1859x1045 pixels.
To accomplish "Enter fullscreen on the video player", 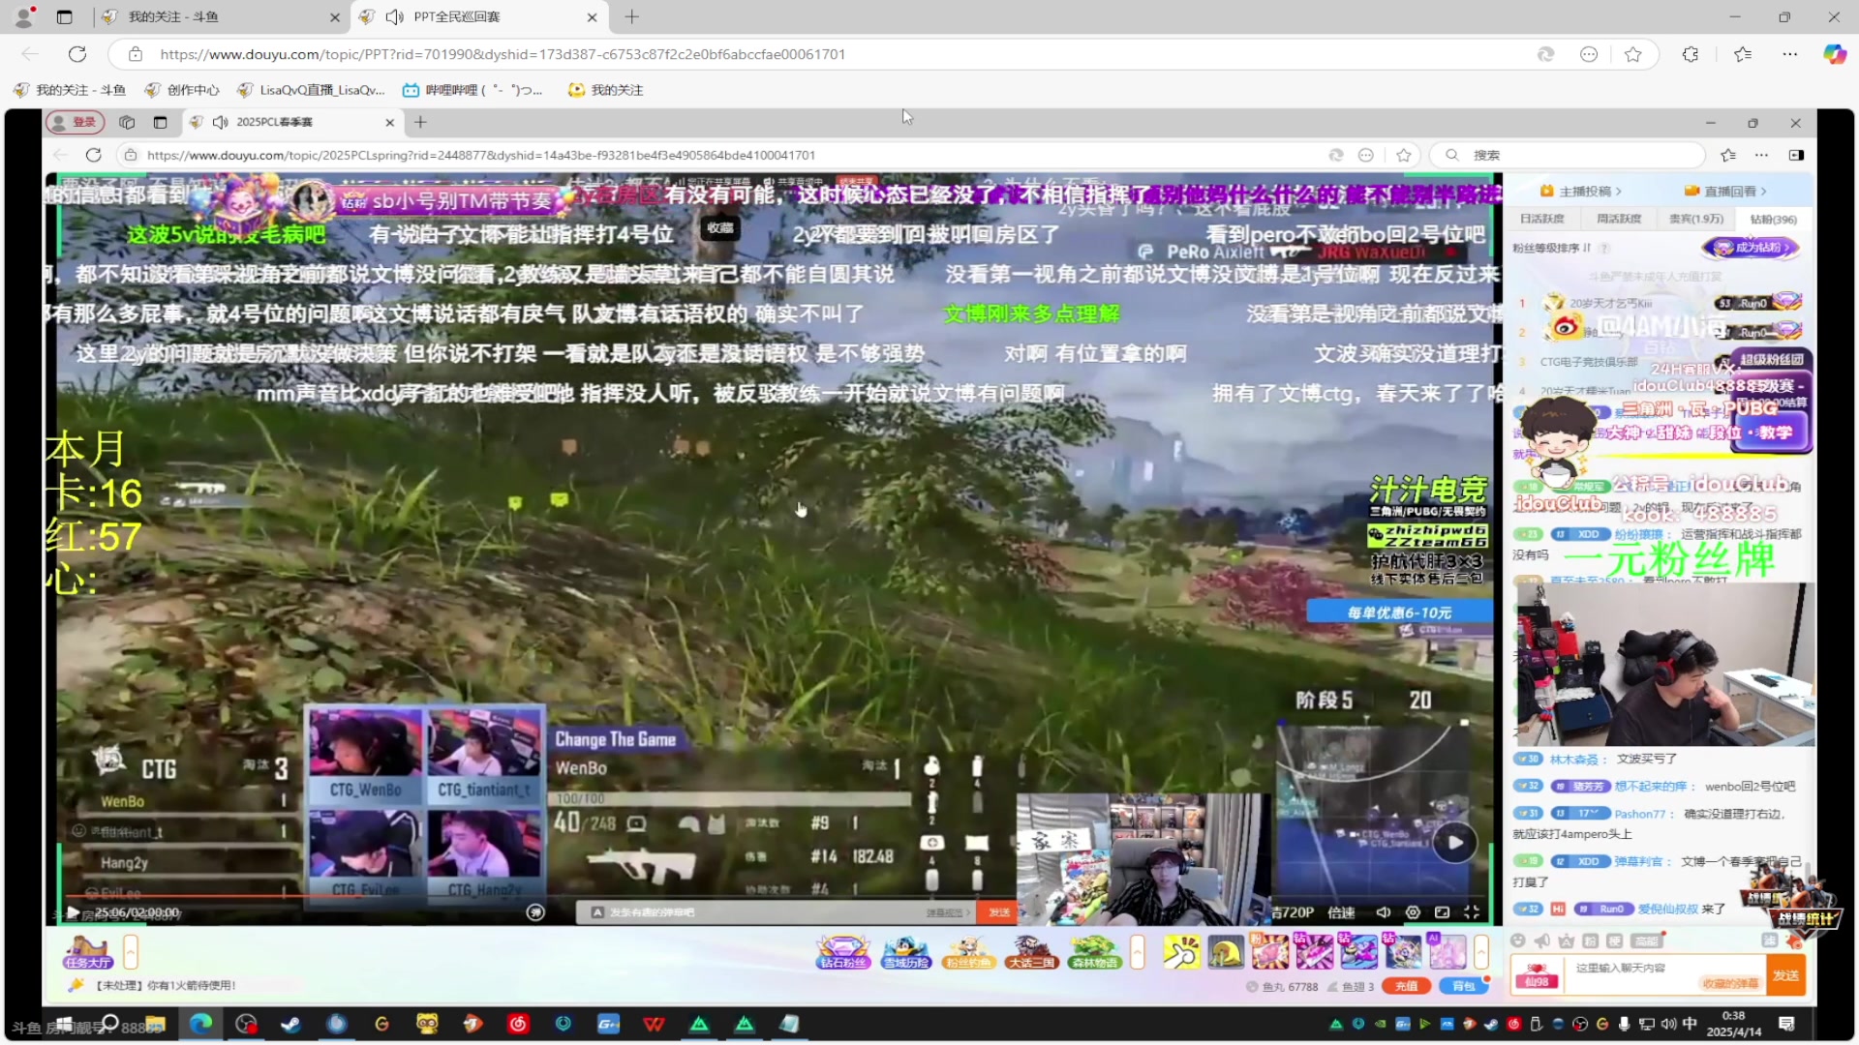I will tap(1472, 912).
